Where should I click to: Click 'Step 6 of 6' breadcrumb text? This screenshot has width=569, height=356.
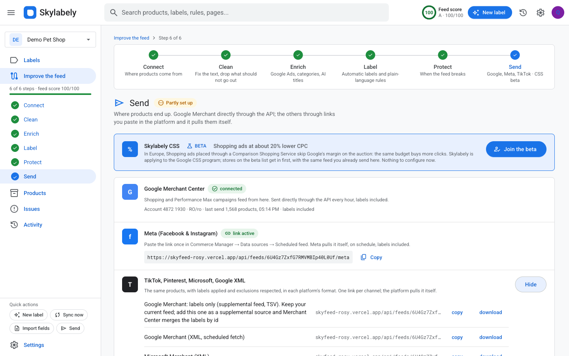(x=170, y=38)
